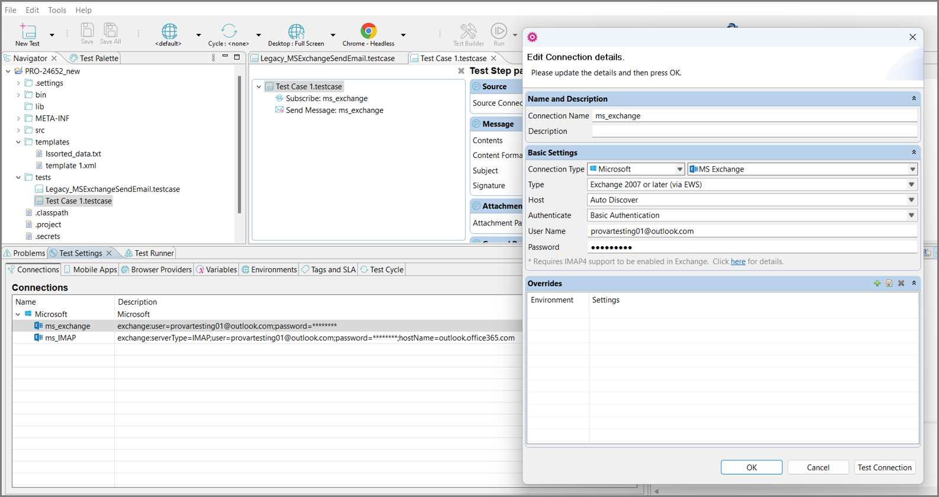Click the <default> environment globe icon
This screenshot has height=497, width=939.
[169, 31]
